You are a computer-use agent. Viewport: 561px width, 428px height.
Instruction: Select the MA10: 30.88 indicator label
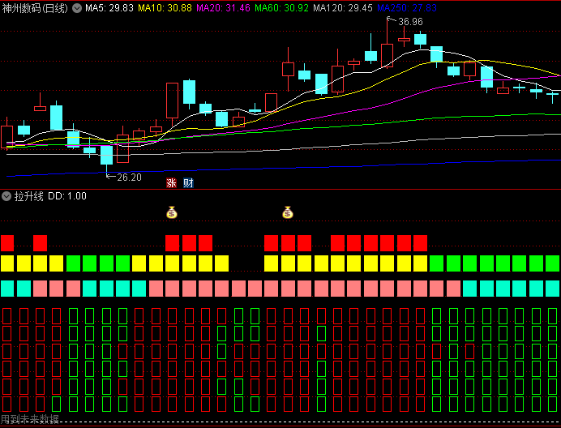click(165, 8)
